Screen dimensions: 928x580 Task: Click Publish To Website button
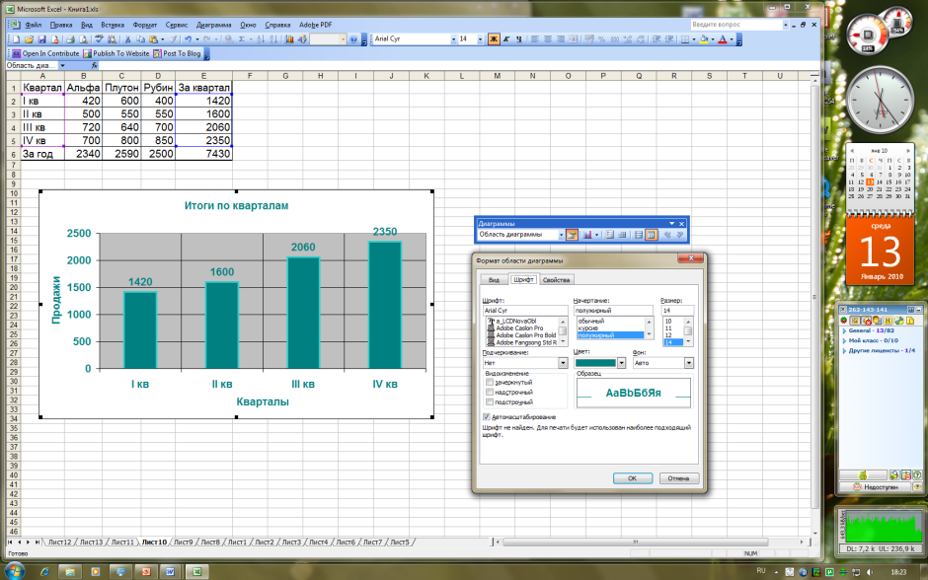pyautogui.click(x=116, y=53)
